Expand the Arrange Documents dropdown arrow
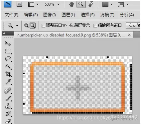This screenshot has height=124, width=141. click(x=111, y=4)
